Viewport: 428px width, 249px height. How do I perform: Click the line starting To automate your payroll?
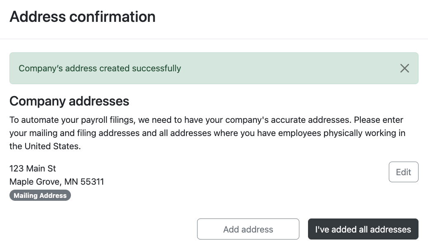pos(206,120)
